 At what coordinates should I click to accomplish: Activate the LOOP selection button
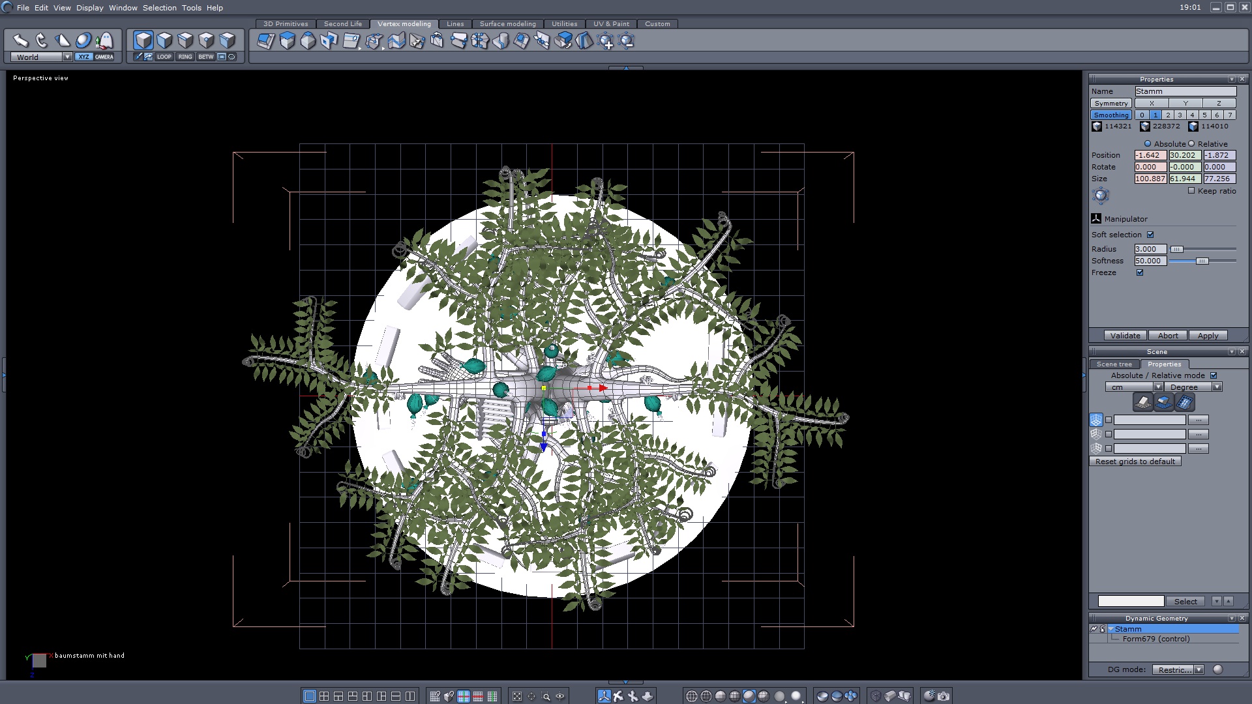point(164,57)
